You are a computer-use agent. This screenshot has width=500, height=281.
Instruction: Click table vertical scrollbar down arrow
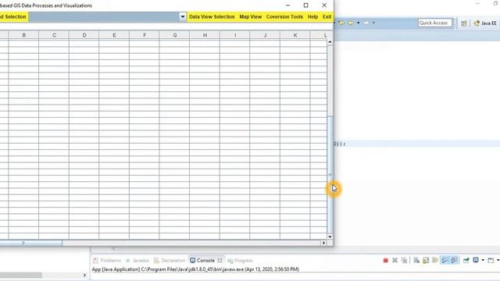(330, 237)
